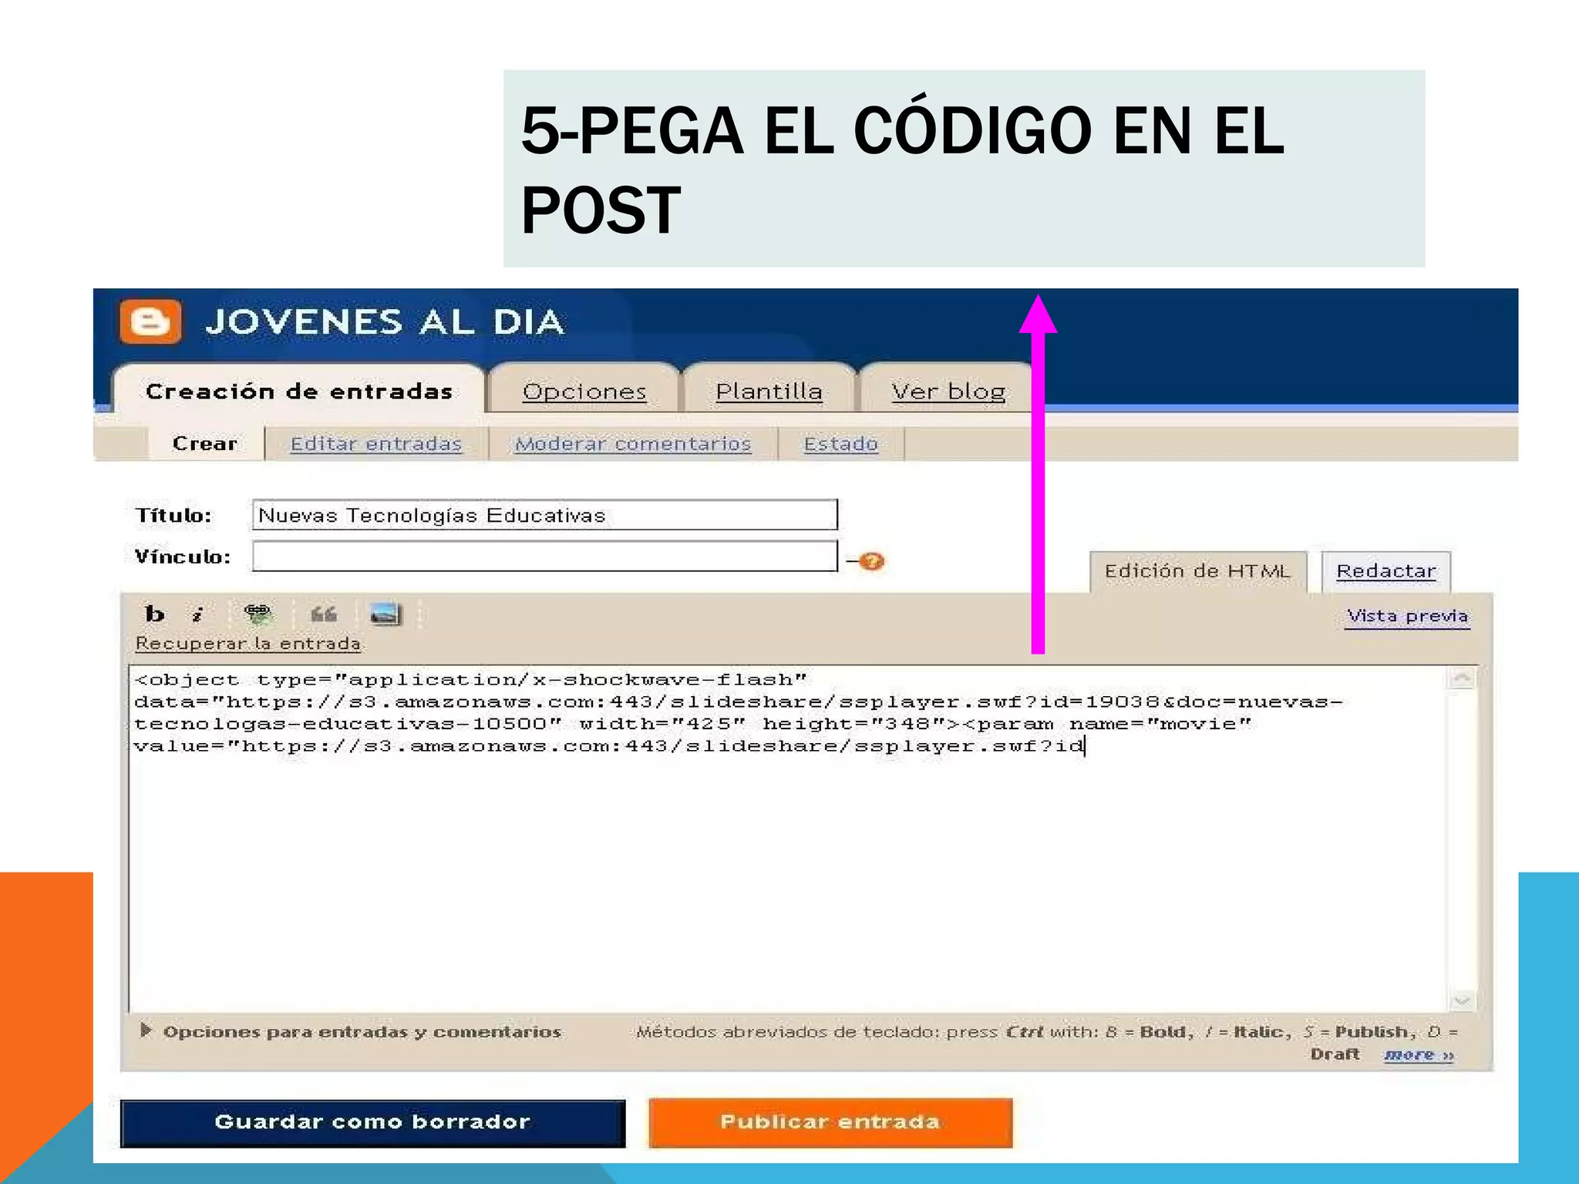Open the Opciones tab

pyautogui.click(x=584, y=392)
